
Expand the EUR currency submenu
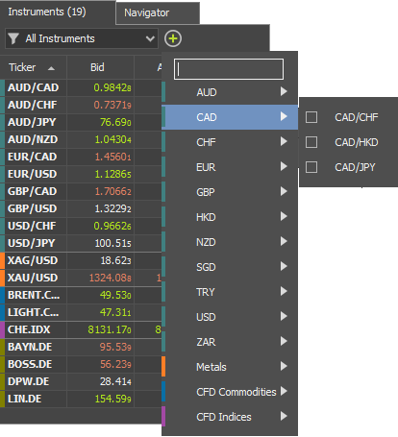pyautogui.click(x=230, y=167)
